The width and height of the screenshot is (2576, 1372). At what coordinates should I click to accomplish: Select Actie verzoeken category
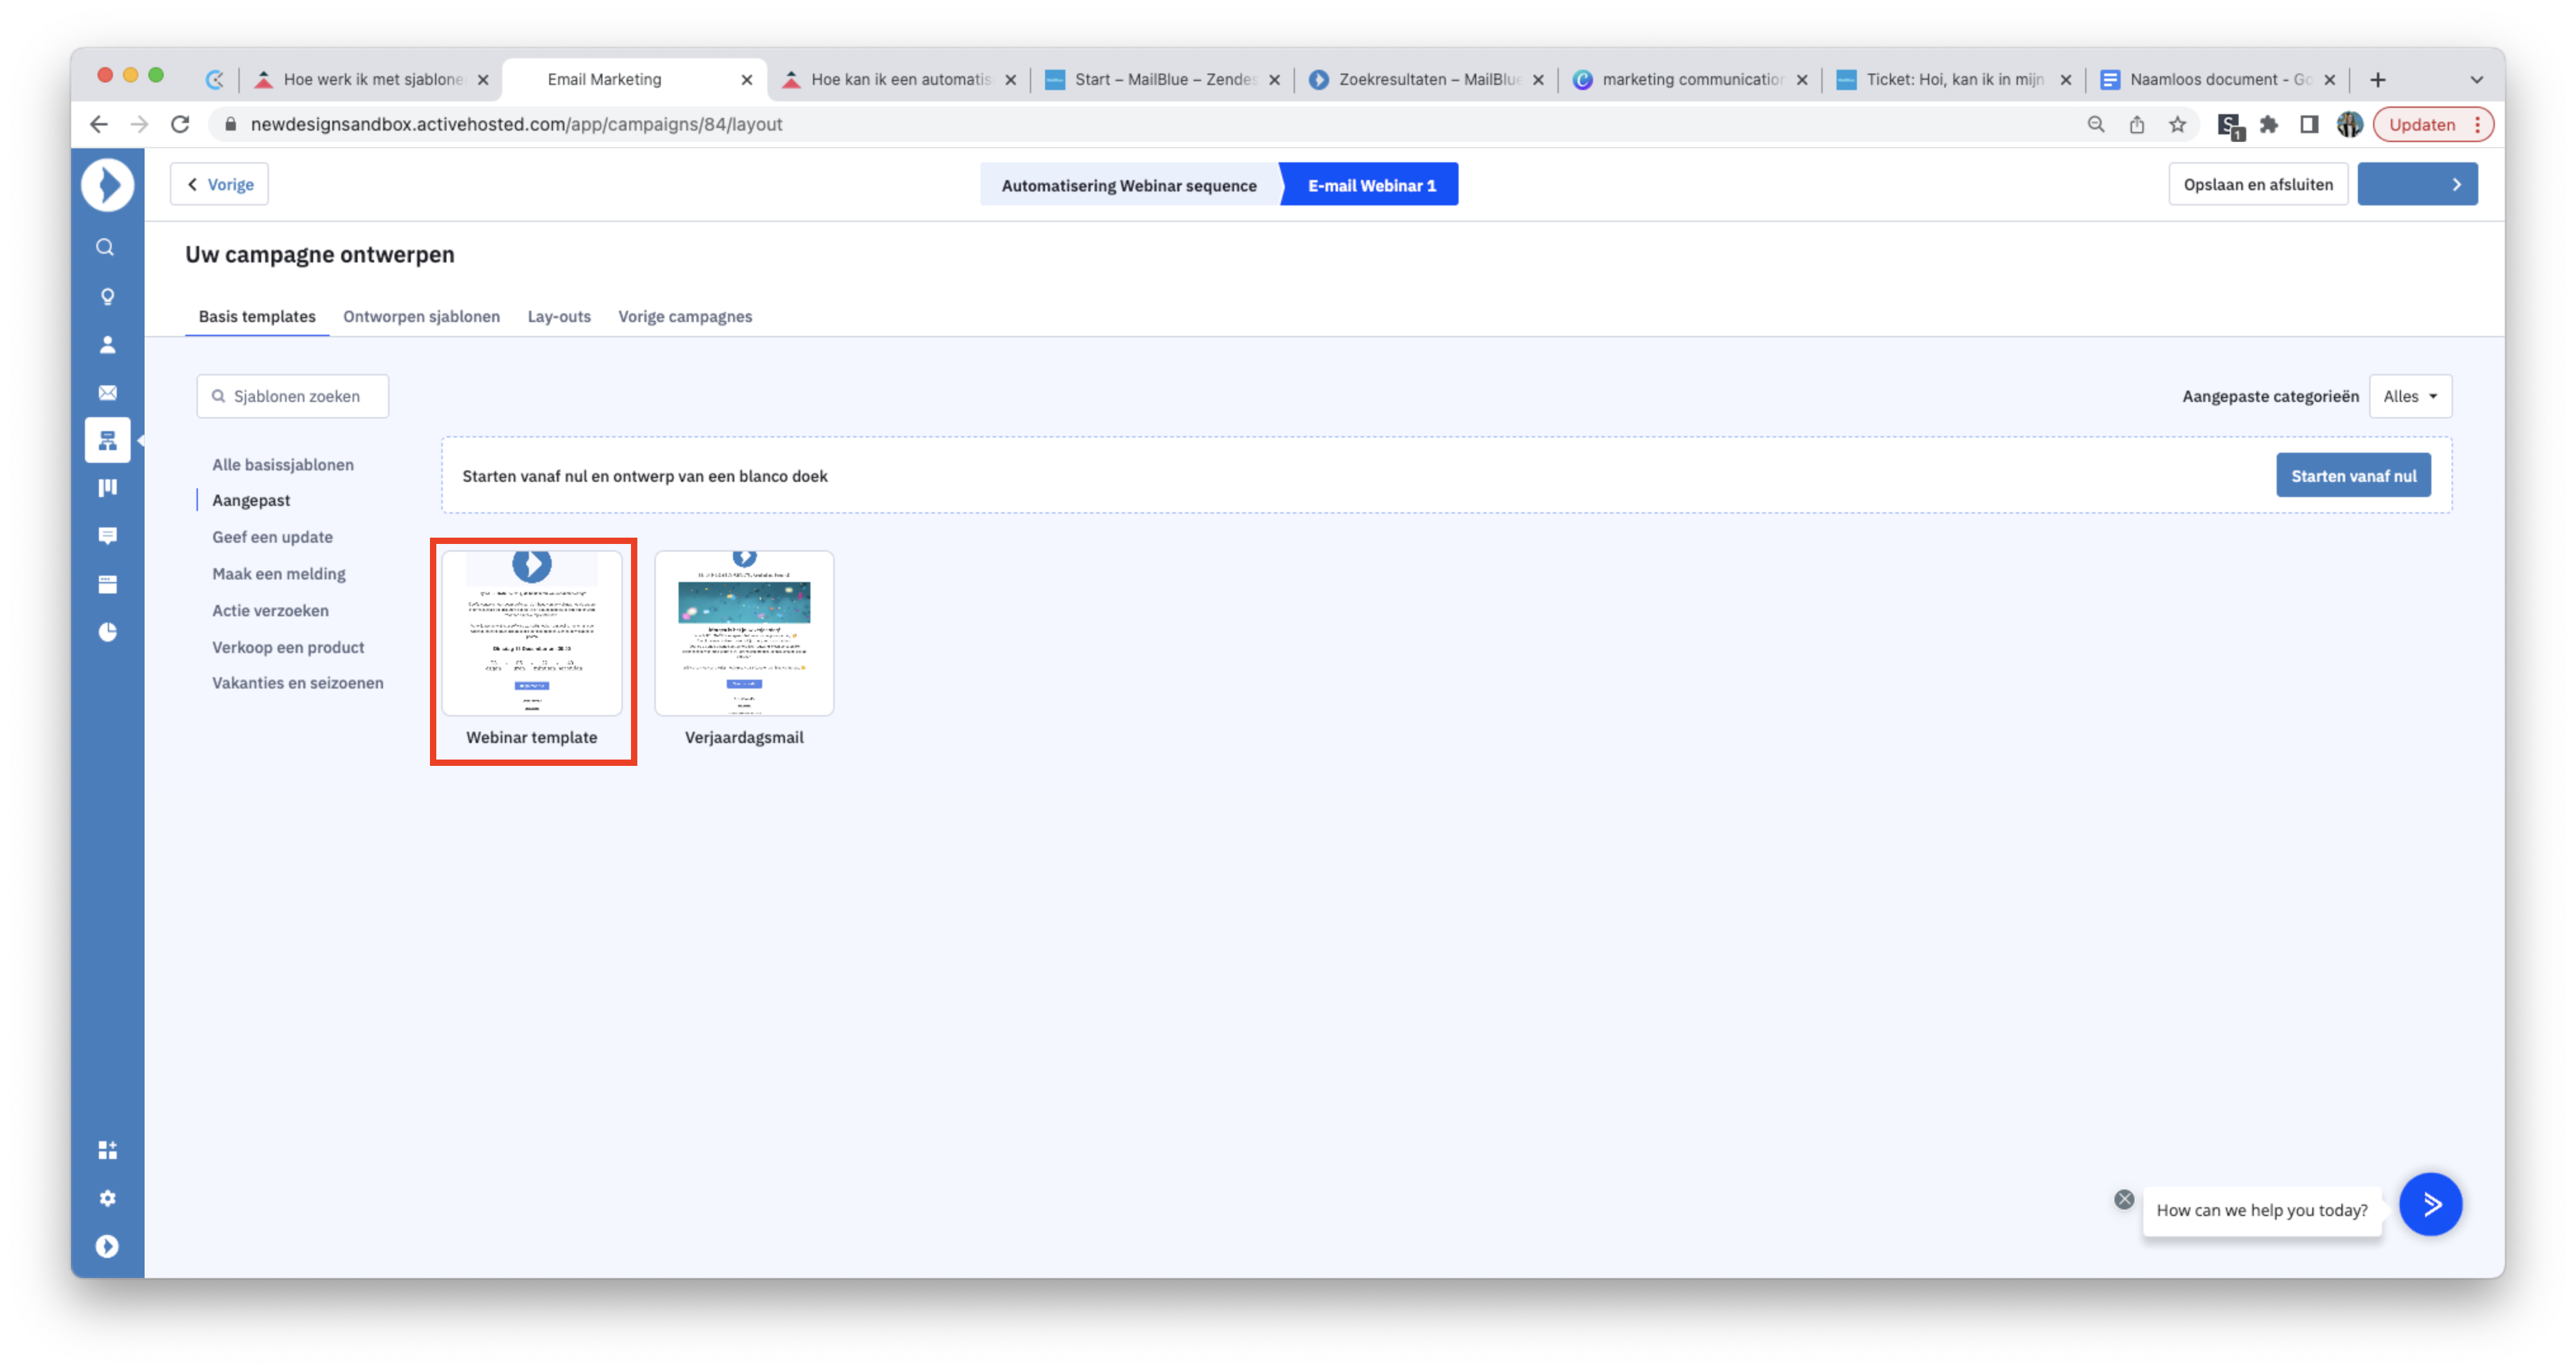tap(270, 610)
